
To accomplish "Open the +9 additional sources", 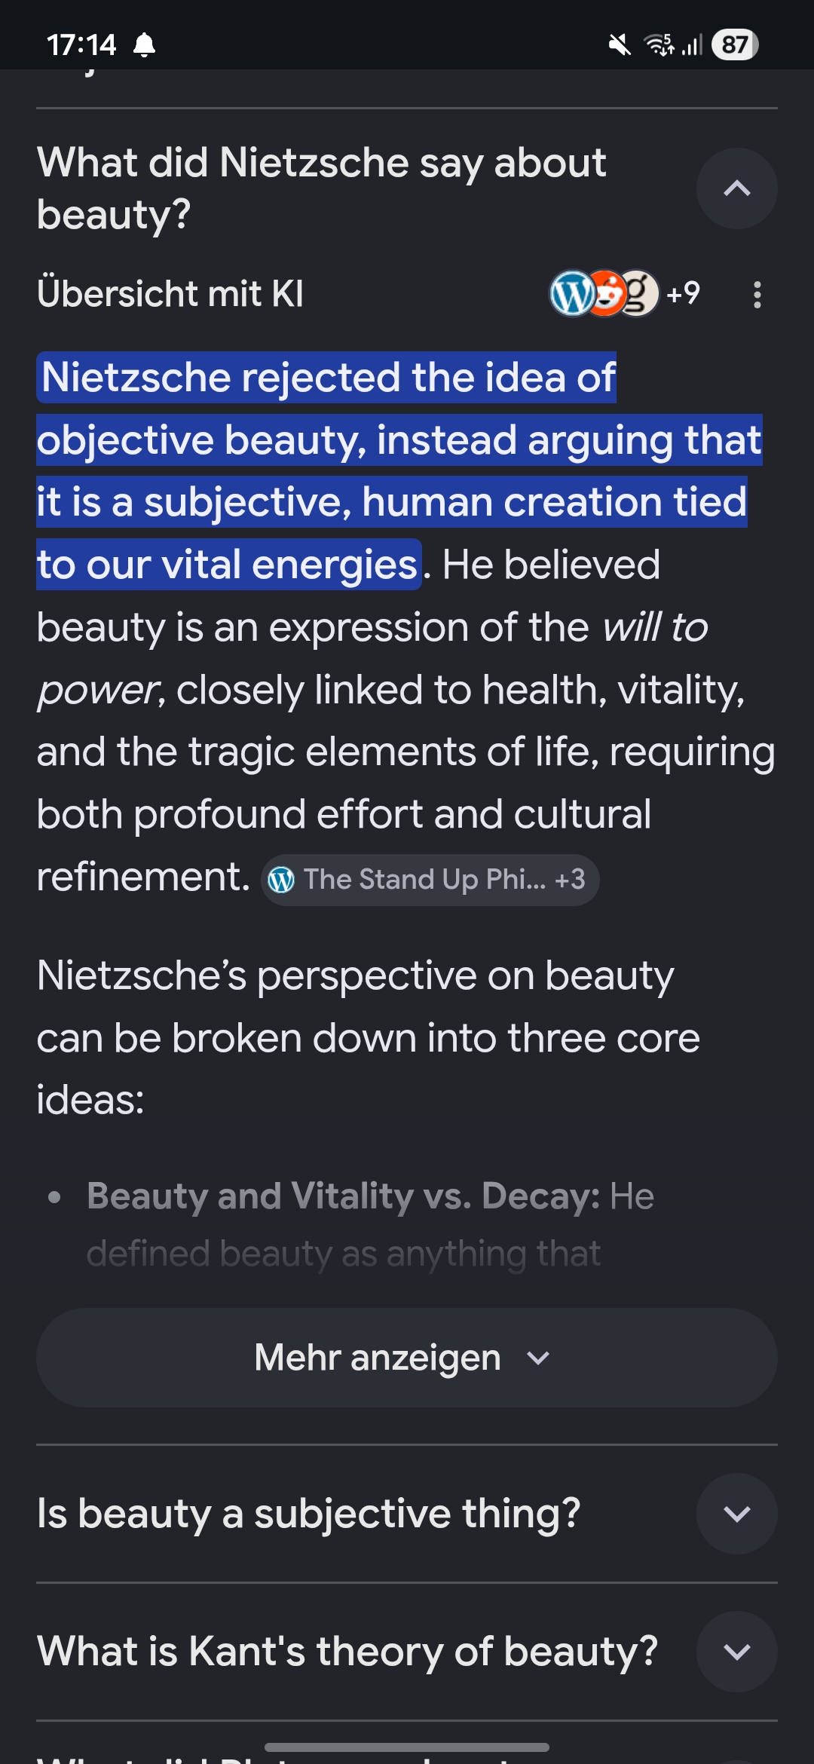I will (x=683, y=293).
